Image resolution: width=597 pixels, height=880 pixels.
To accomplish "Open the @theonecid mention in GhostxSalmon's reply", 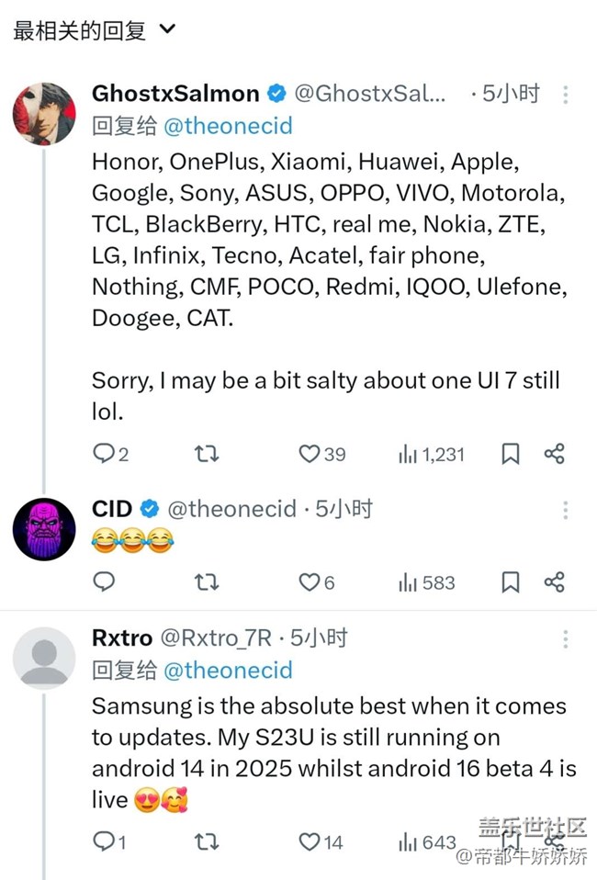I will (228, 127).
